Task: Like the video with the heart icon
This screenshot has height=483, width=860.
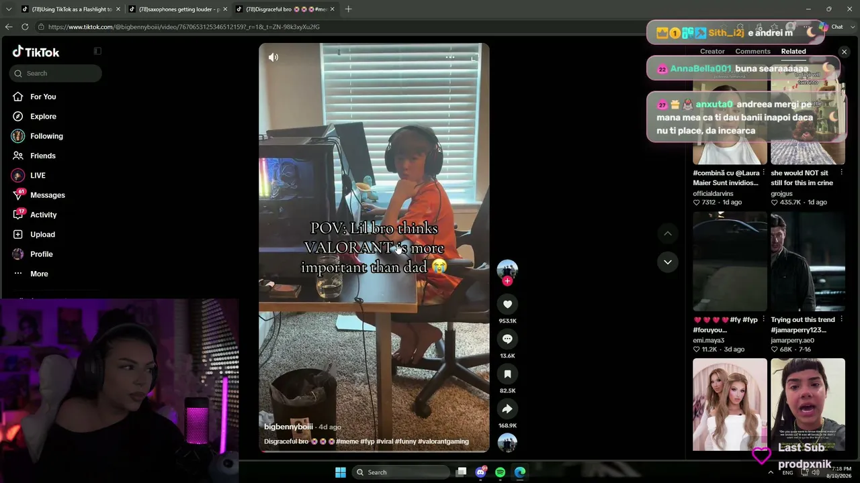Action: point(507,305)
